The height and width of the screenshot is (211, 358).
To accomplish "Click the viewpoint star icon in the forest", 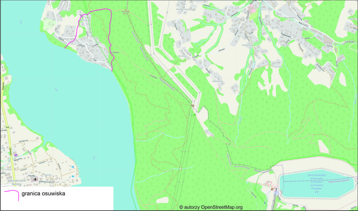I will click(193, 106).
